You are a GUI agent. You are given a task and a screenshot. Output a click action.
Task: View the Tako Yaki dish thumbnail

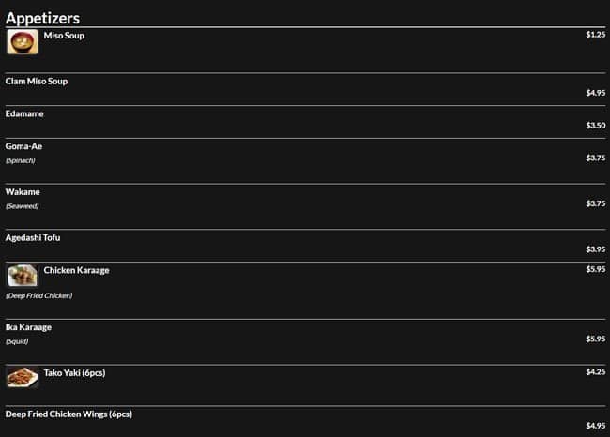(23, 377)
